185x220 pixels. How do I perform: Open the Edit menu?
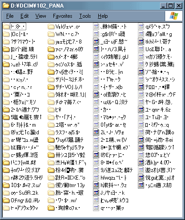(x=24, y=16)
